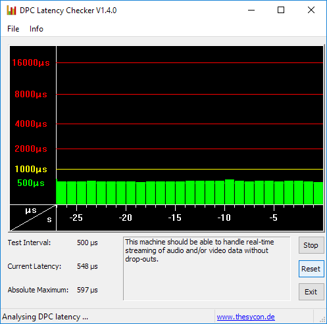Click the window resize grip in status bar
Image resolution: width=327 pixels, height=324 pixels.
322,319
